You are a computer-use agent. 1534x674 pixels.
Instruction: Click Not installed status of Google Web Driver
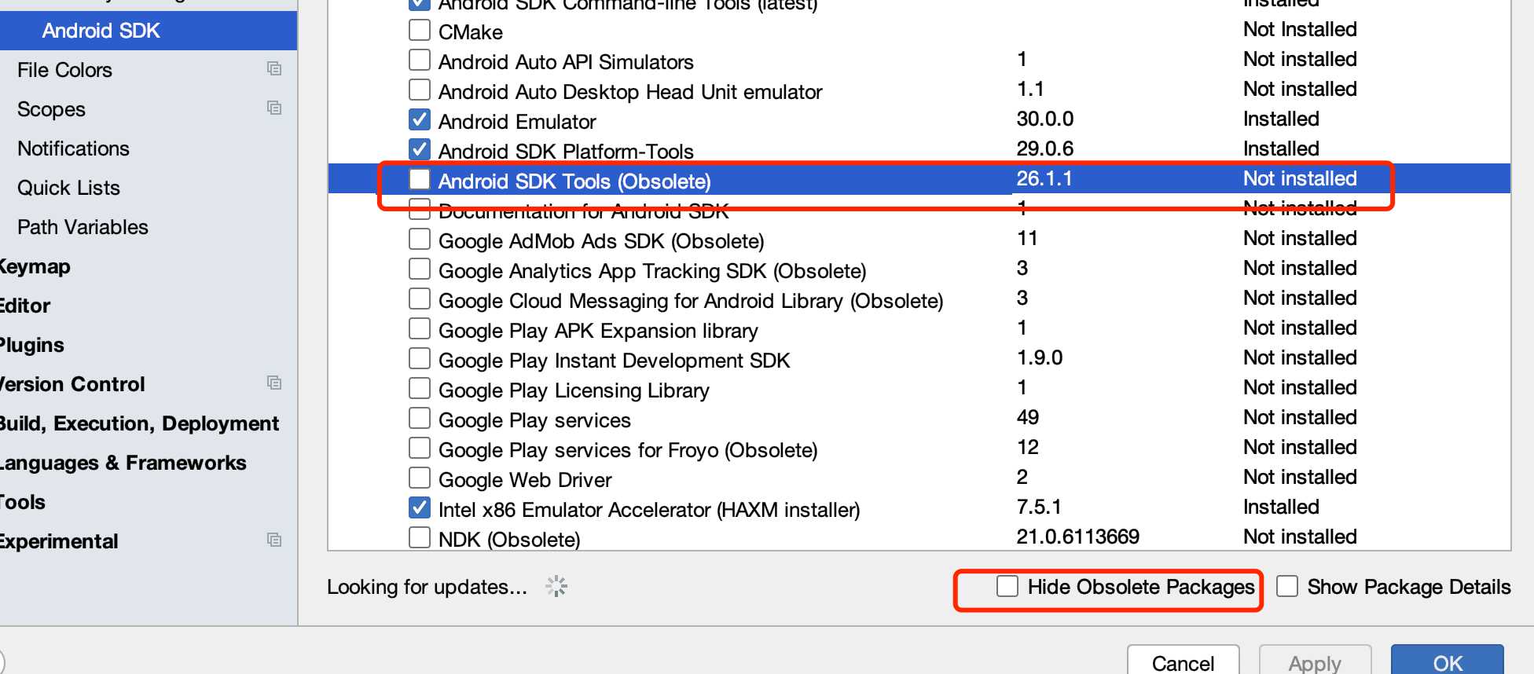(1300, 477)
